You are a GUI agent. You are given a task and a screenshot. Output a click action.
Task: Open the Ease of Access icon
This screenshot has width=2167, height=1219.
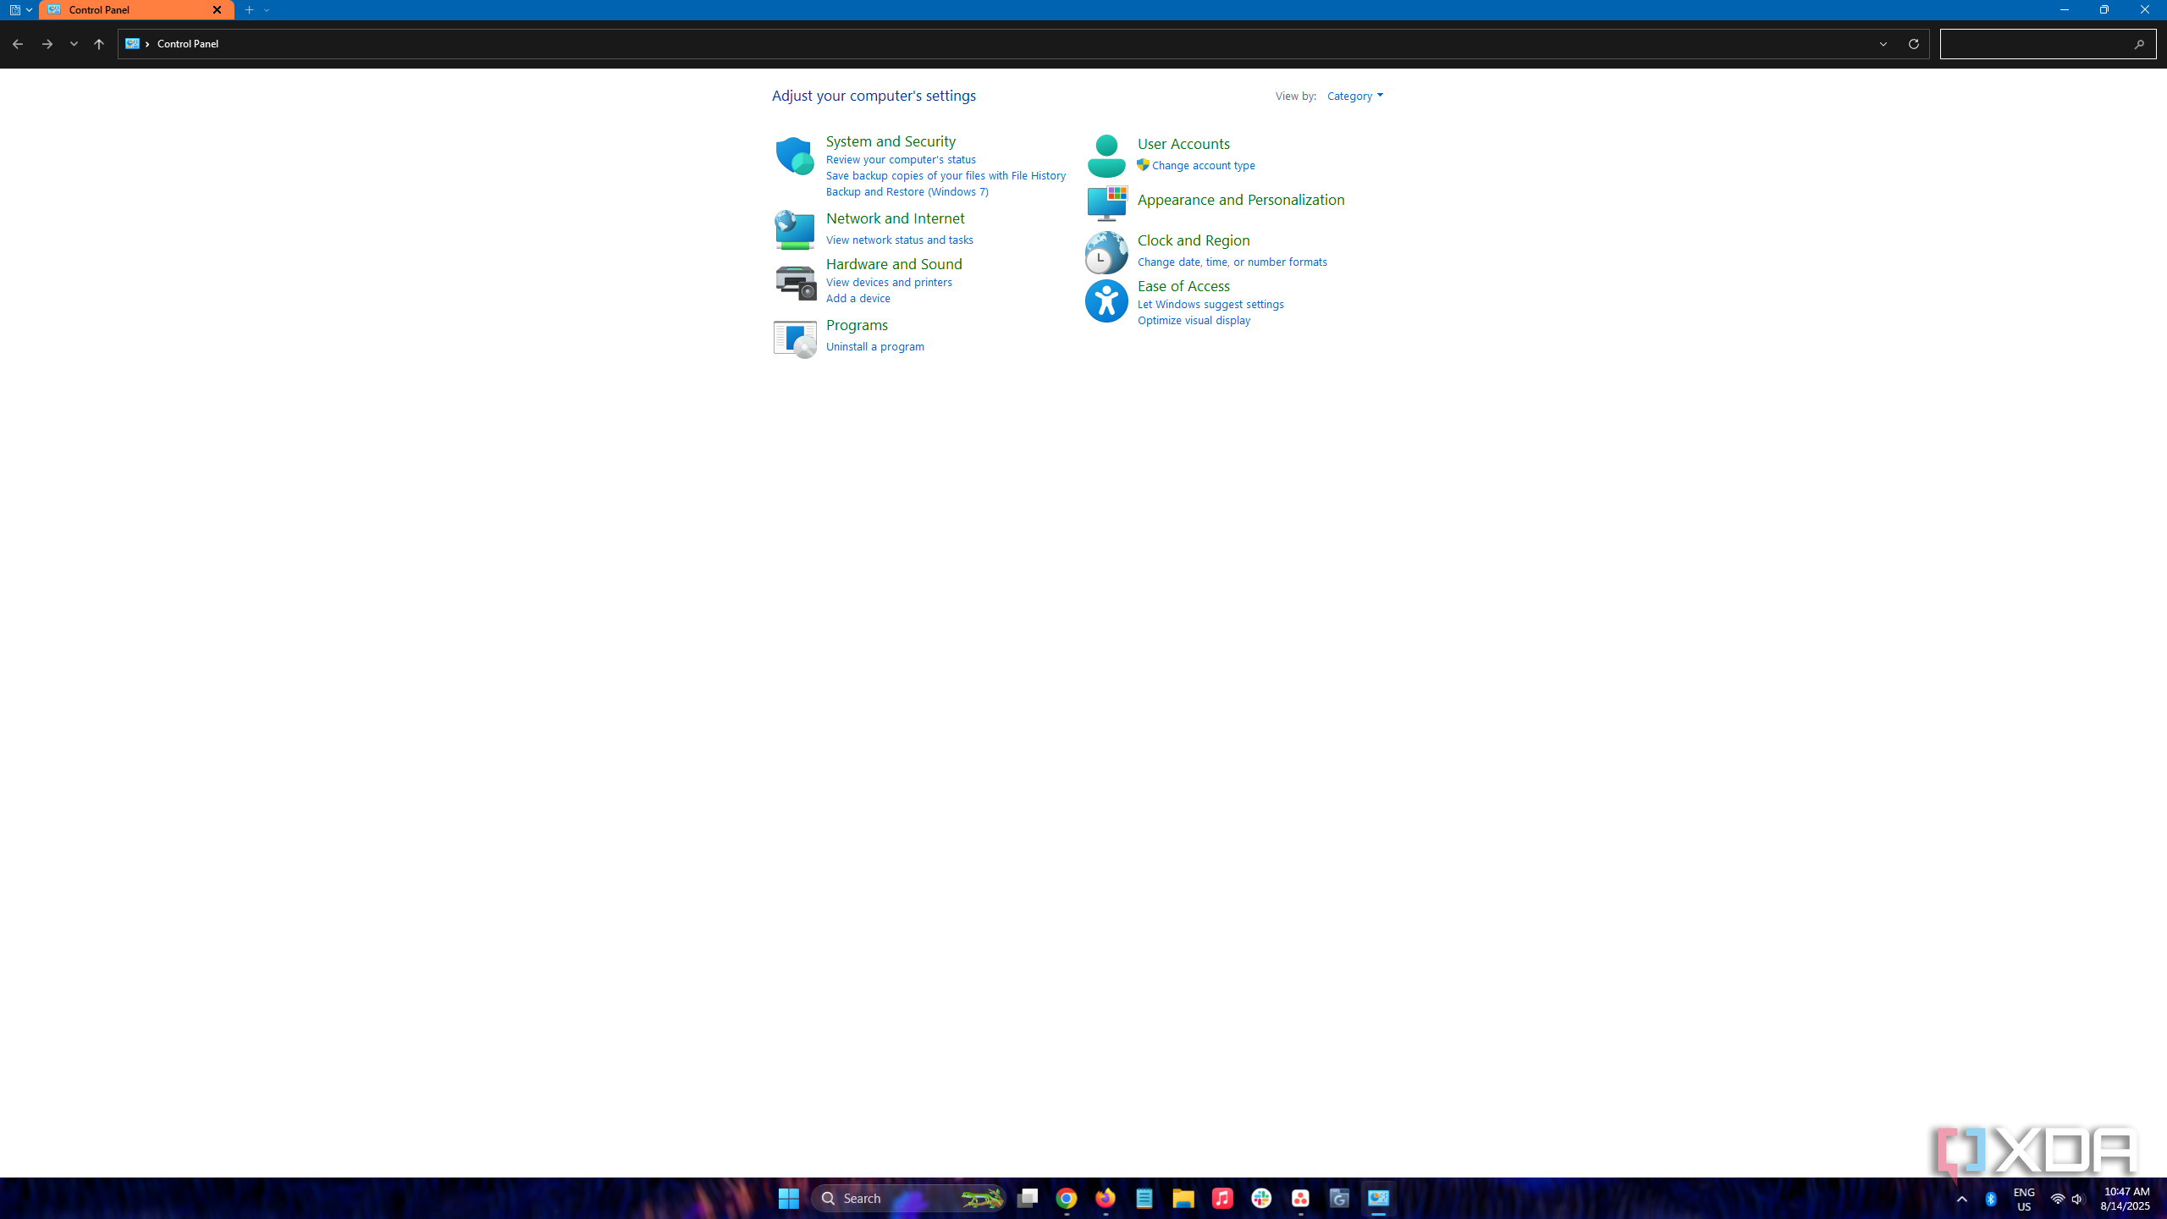click(1106, 301)
